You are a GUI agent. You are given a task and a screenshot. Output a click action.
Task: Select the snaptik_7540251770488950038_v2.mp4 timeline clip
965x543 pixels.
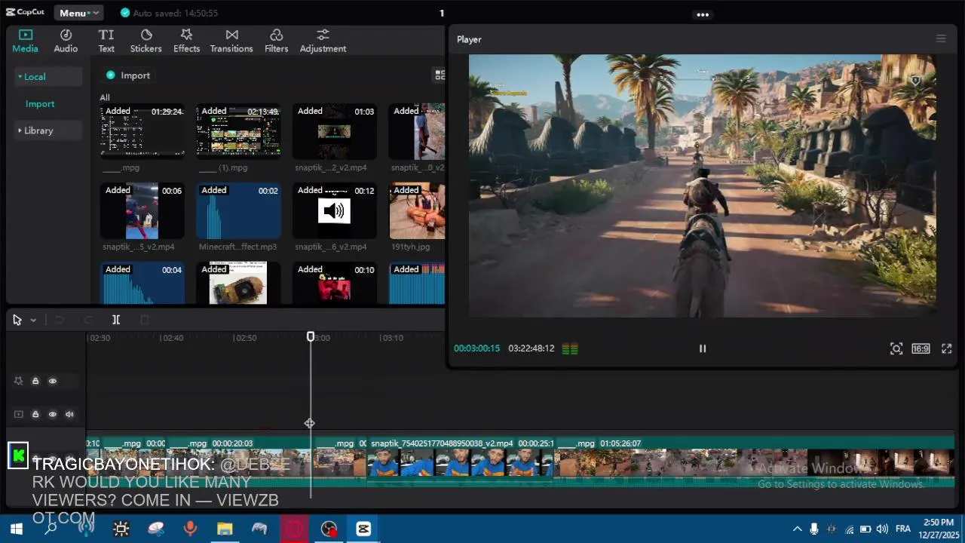tap(461, 462)
